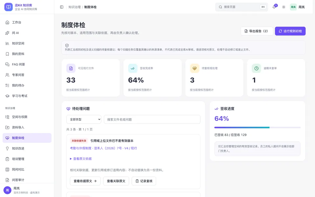The width and height of the screenshot is (315, 197).
Task: Click the 资料导入 folder upload icon
Action: tap(7, 127)
